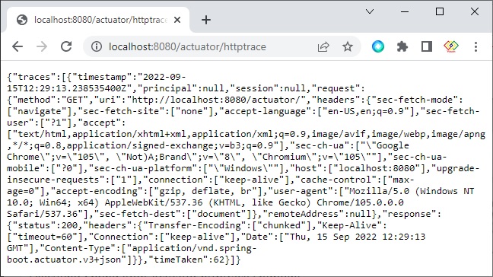Open the tab search dropdown chevron
Image resolution: width=493 pixels, height=277 pixels.
click(x=370, y=11)
